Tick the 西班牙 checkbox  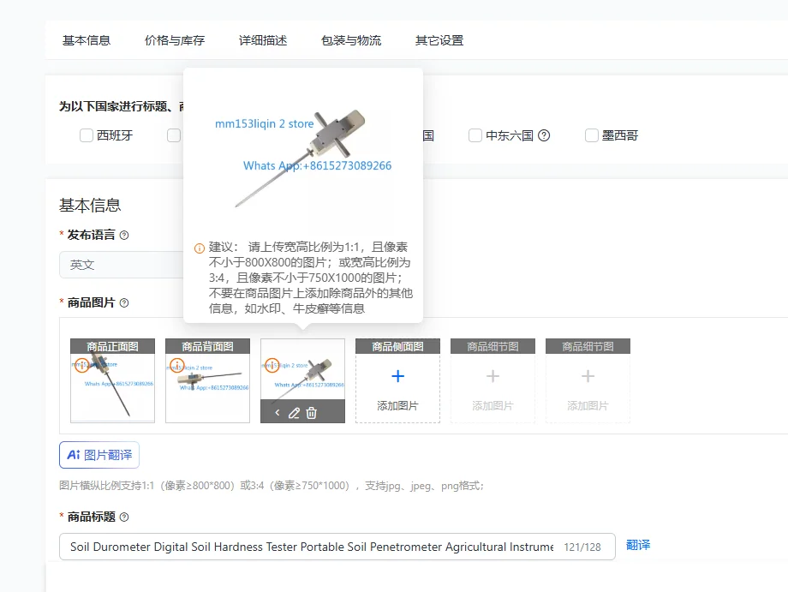pos(87,135)
